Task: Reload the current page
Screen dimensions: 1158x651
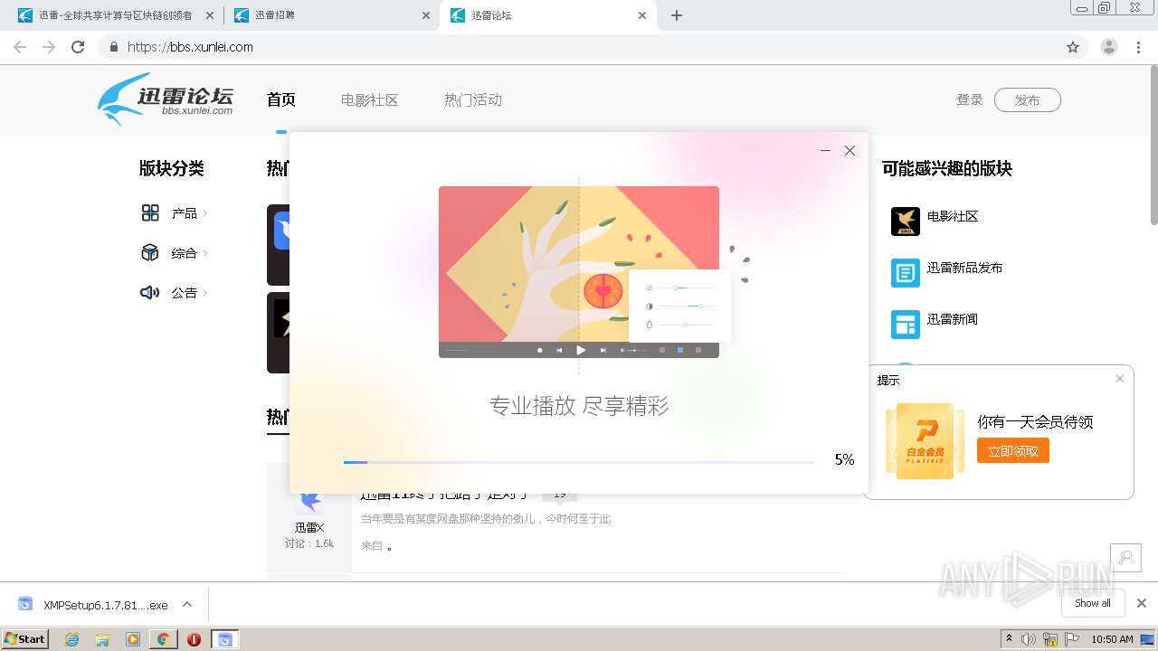Action: pyautogui.click(x=78, y=47)
